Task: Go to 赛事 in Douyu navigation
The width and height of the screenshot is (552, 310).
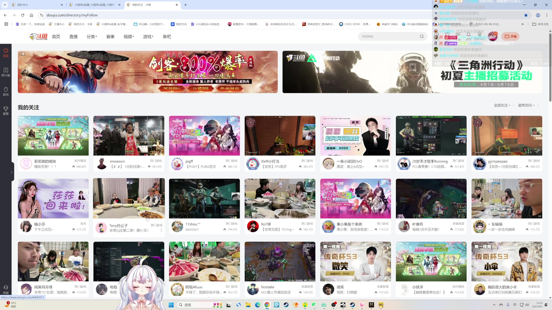Action: pos(110,36)
